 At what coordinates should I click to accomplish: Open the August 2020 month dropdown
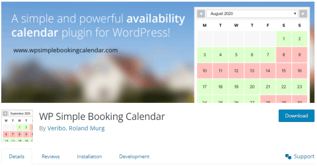tap(252, 14)
